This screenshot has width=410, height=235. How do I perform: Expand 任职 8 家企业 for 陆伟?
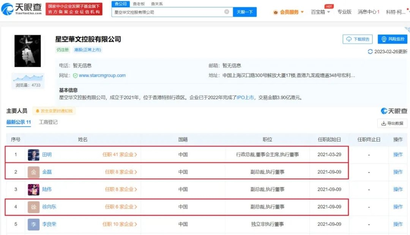pos(121,189)
